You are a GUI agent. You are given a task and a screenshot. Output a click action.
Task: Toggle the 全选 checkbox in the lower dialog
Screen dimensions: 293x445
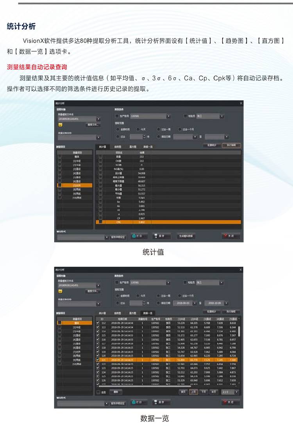tap(98, 392)
